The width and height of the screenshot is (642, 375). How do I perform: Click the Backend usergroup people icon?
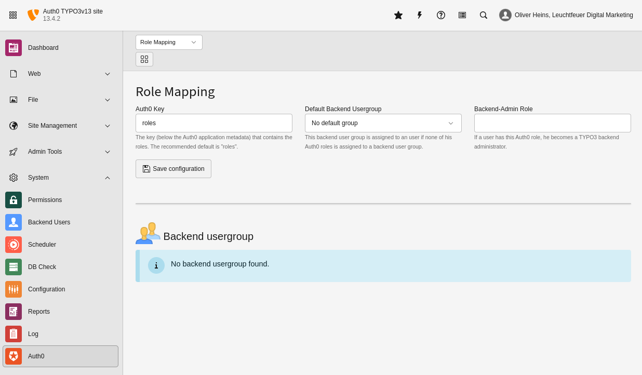148,233
